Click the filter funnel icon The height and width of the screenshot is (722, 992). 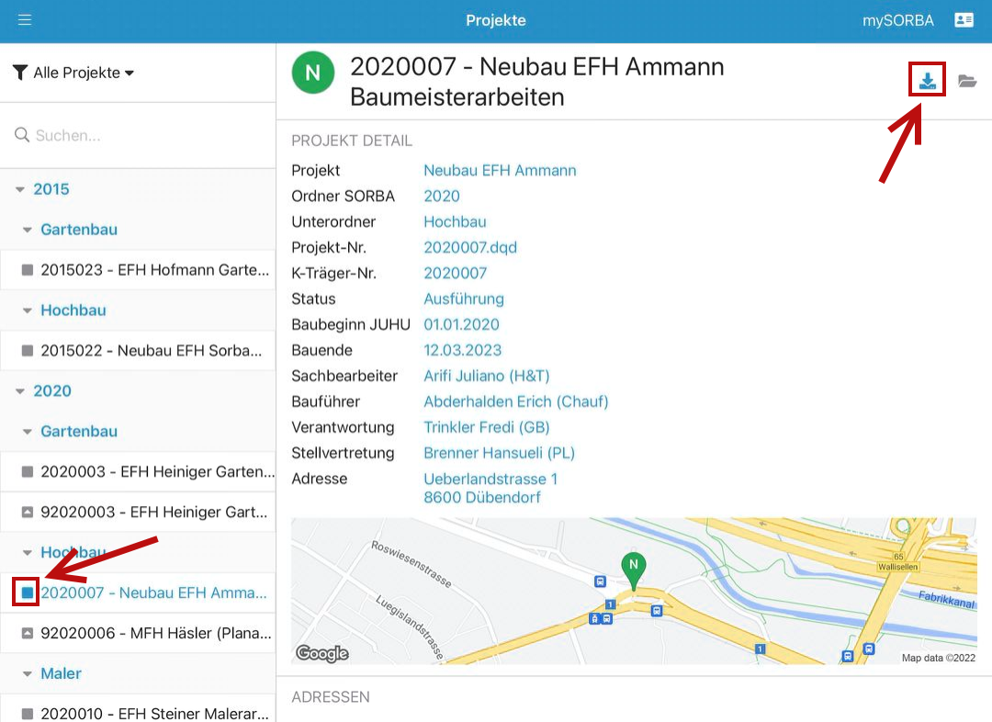(x=19, y=73)
